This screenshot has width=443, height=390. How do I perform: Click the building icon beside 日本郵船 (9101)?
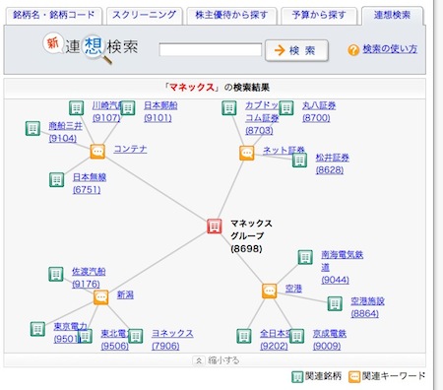[128, 107]
